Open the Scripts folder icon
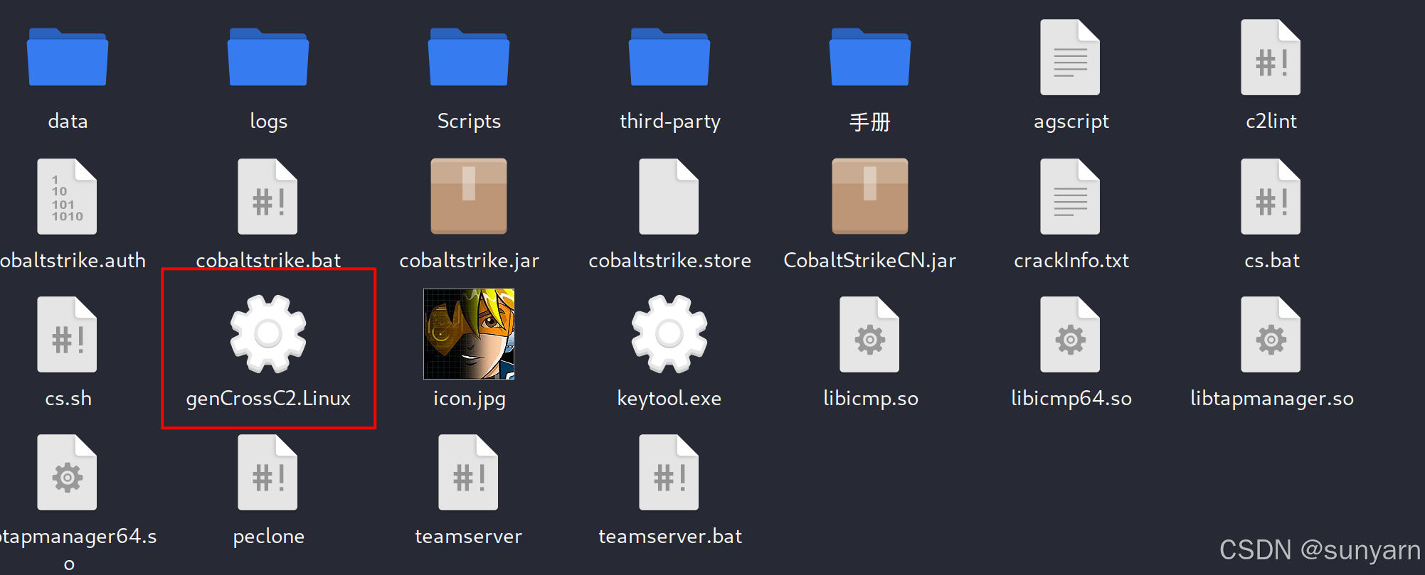 469,57
